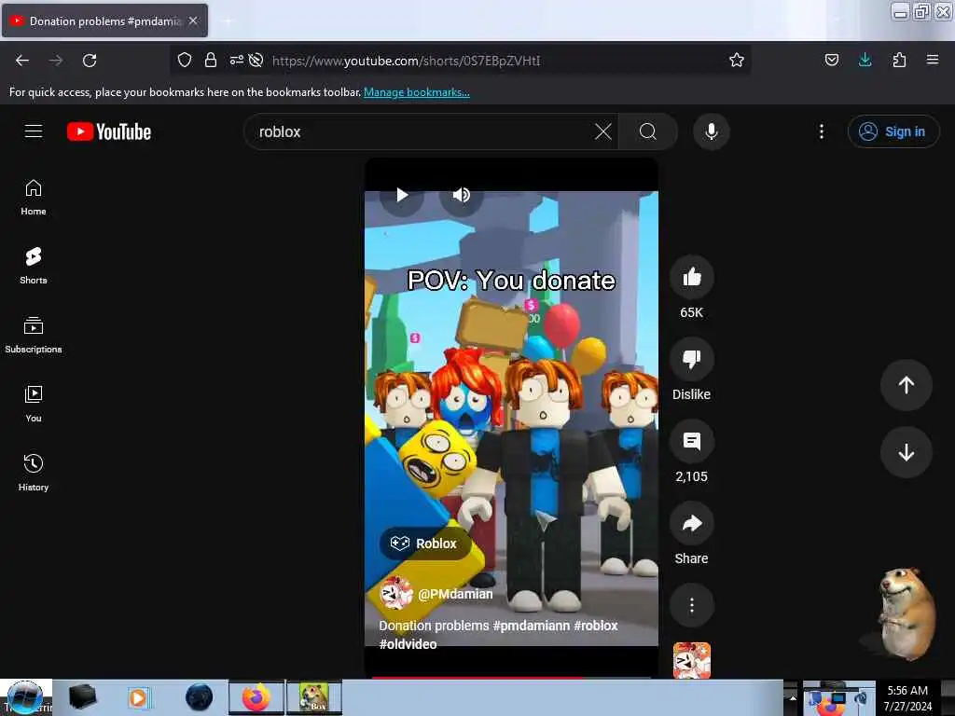Open the YouTube guide hamburger menu
The height and width of the screenshot is (716, 955).
34,131
